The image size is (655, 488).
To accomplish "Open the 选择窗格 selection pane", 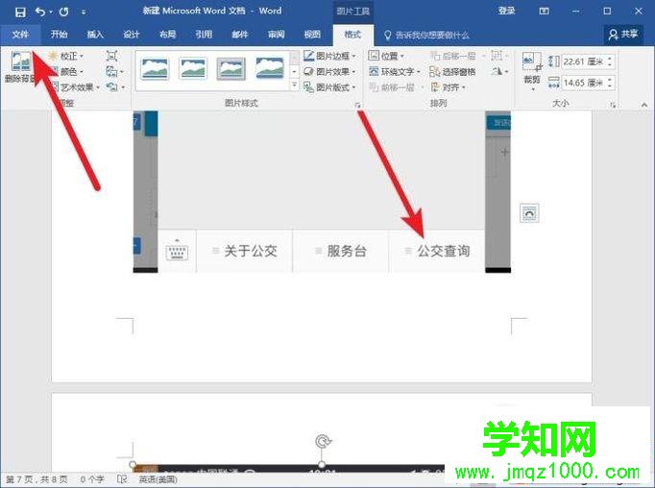I will [x=452, y=71].
